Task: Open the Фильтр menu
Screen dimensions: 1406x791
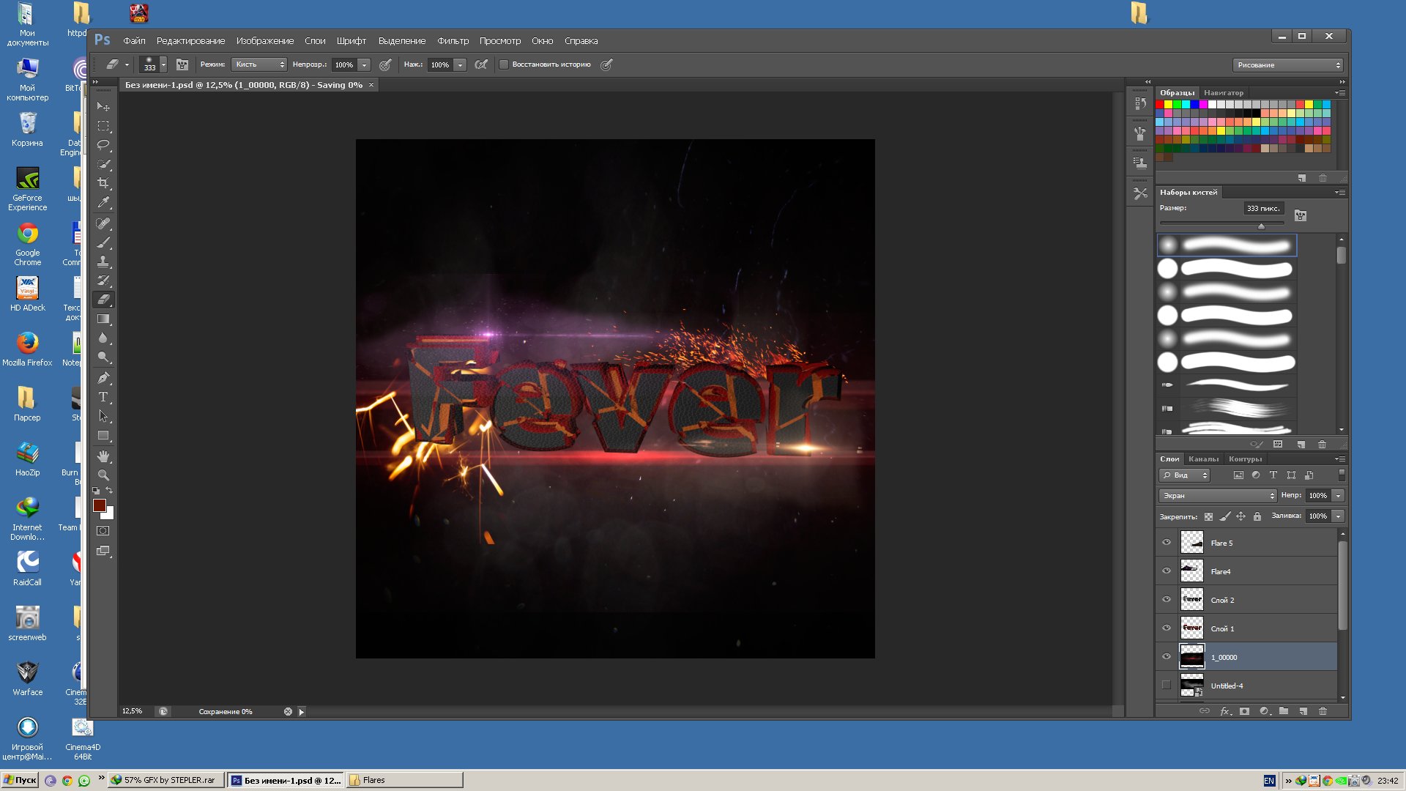Action: click(453, 41)
